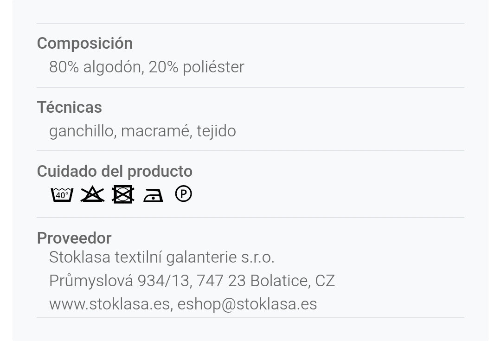Click the CZ country code in address
The width and height of the screenshot is (501, 341).
tap(325, 281)
